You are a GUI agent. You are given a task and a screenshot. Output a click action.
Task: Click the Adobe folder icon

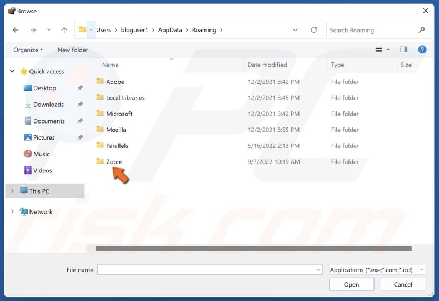100,81
